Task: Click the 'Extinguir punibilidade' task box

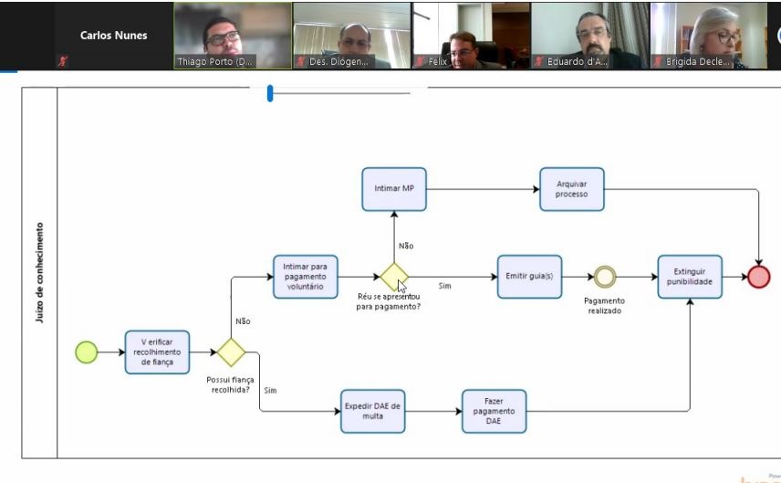Action: 689,277
